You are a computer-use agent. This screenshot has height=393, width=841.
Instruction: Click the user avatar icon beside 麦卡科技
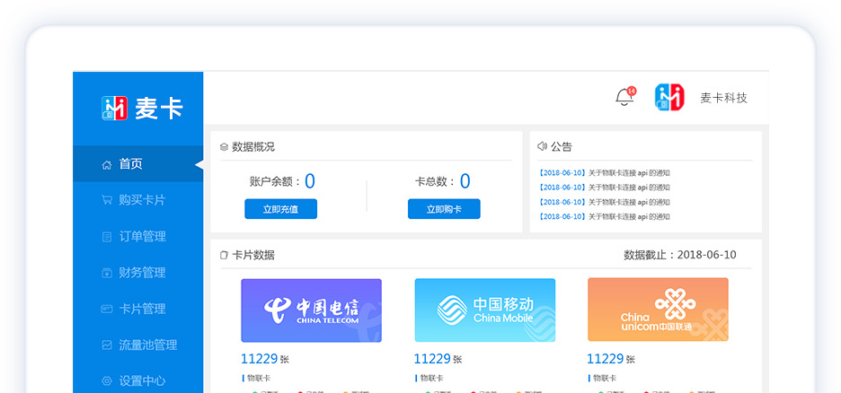pyautogui.click(x=669, y=98)
